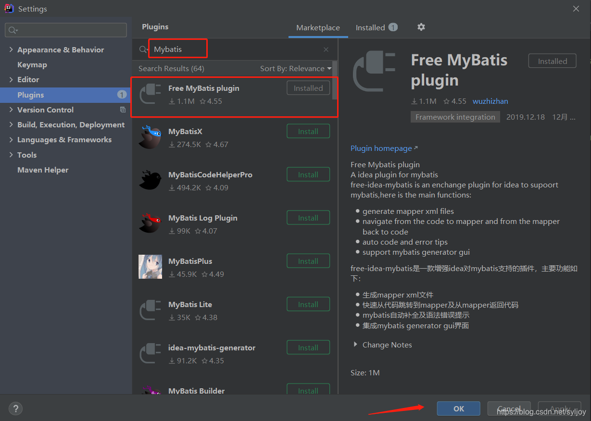
Task: Select the MyBatisPlus entry name
Action: [190, 261]
